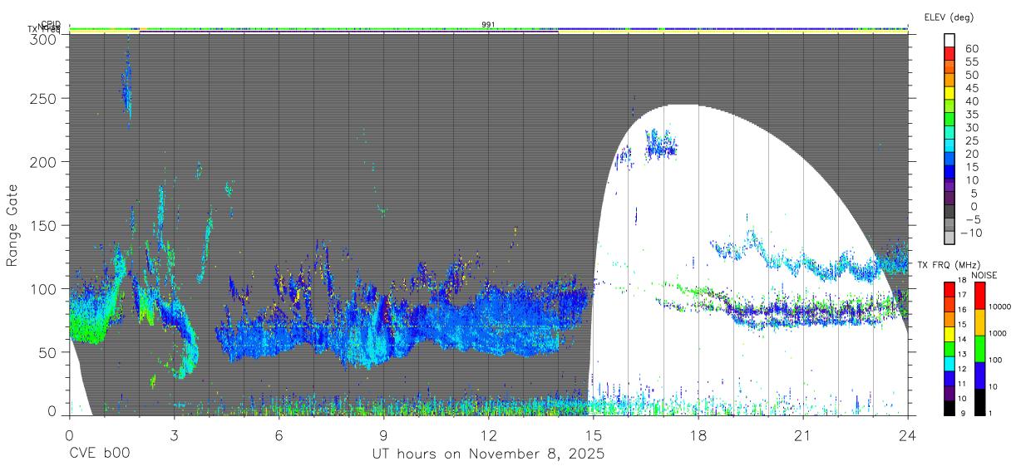This screenshot has width=1021, height=471.
Task: Click the yellow 40–45 degree elevation swatch
Action: [949, 93]
